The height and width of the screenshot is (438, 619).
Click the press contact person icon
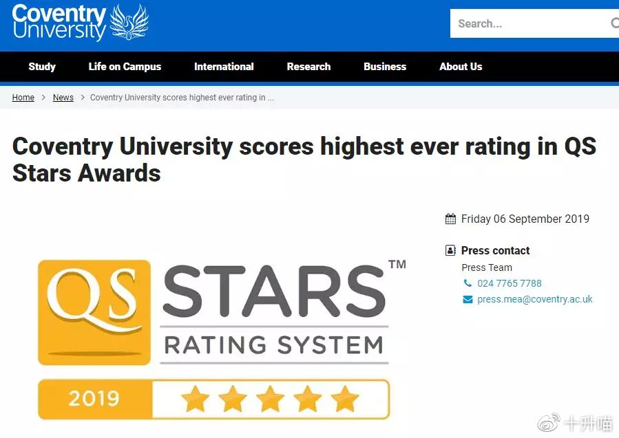coord(450,250)
